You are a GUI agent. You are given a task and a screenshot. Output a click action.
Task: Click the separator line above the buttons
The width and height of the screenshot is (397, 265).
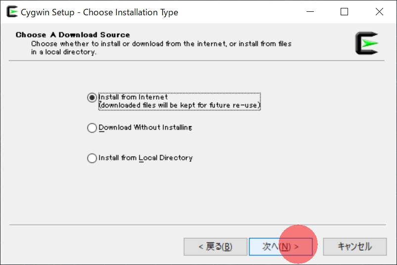[198, 225]
